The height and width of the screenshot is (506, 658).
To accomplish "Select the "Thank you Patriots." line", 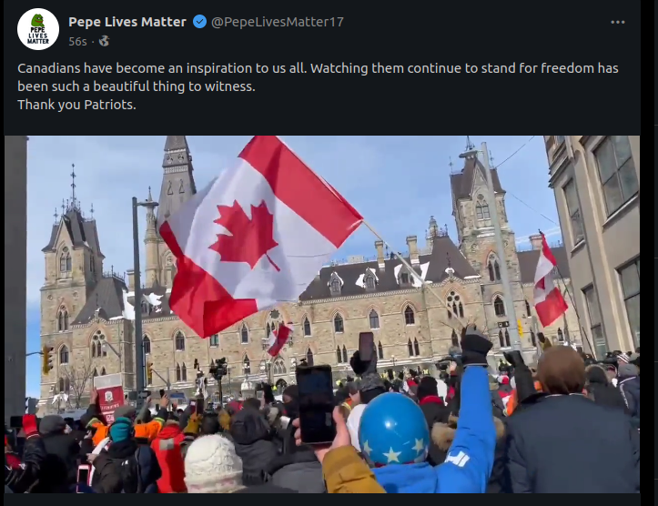I will (76, 104).
